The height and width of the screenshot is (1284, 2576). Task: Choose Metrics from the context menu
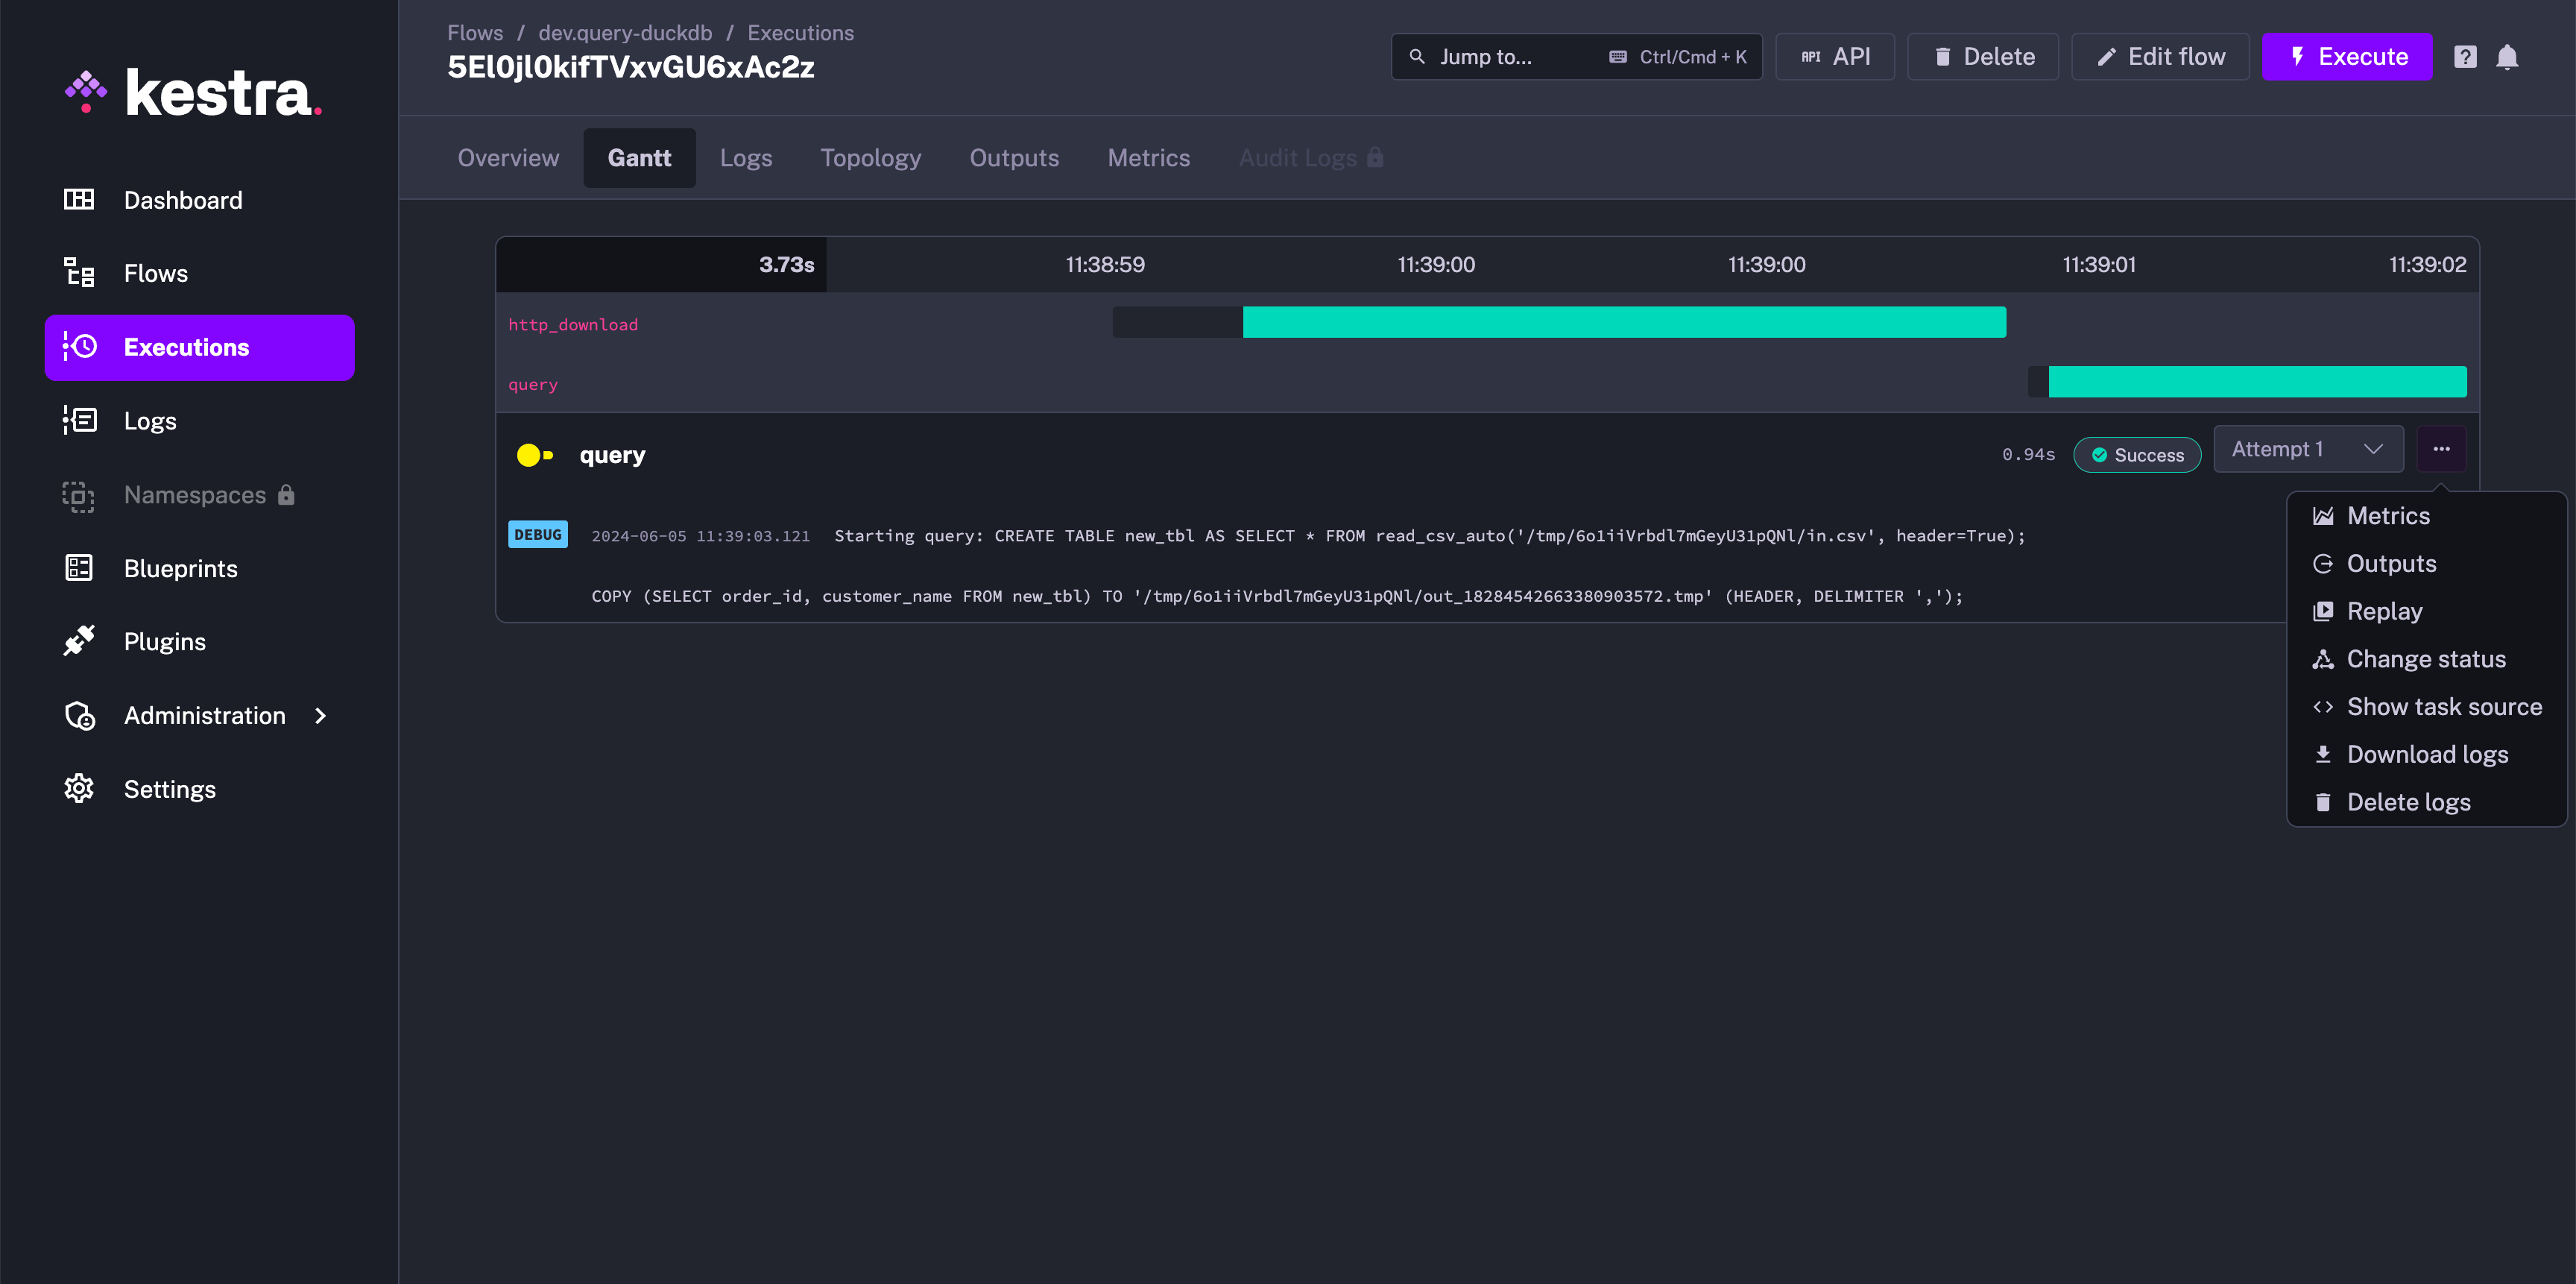[2427, 516]
